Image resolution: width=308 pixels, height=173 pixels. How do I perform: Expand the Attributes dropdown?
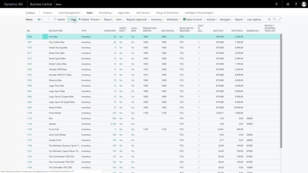173,19
